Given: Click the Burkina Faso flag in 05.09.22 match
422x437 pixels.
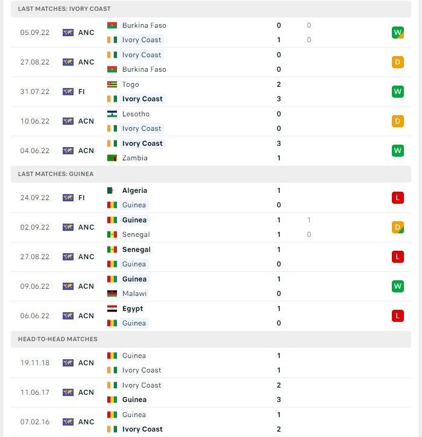Looking at the screenshot, I should (112, 25).
